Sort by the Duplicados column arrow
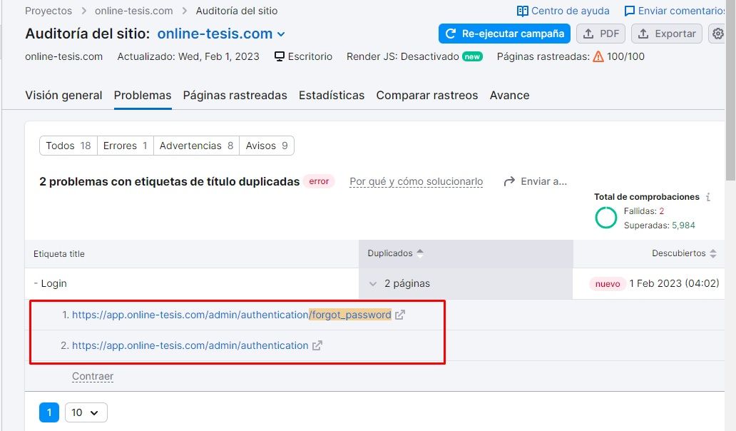 tap(420, 253)
